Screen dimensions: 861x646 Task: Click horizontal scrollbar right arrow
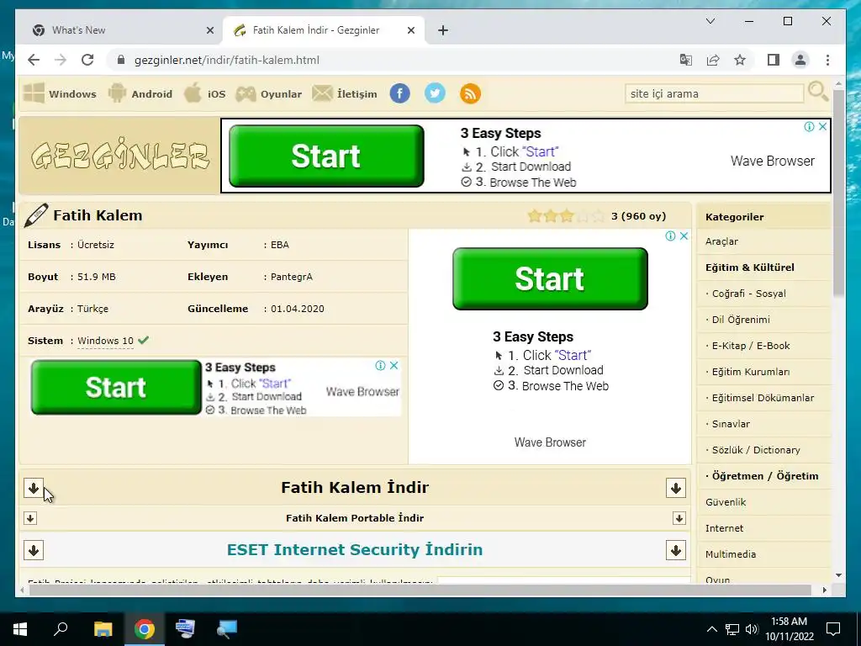pos(825,590)
